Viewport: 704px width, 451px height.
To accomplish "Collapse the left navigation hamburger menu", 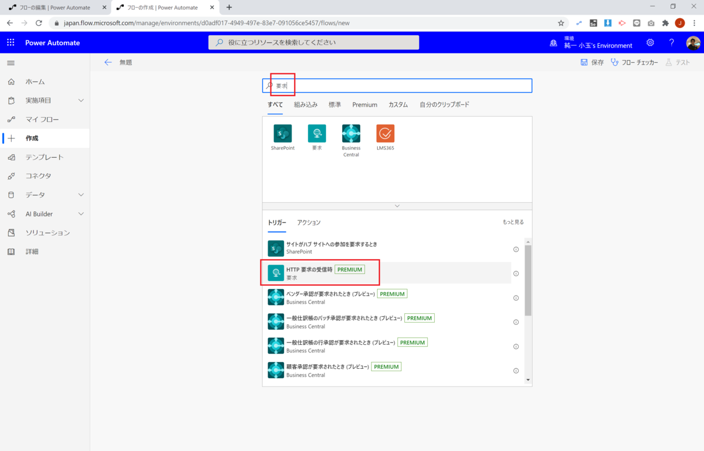I will [x=11, y=63].
